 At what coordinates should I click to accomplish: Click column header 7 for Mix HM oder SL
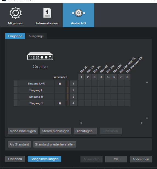coord(121,77)
